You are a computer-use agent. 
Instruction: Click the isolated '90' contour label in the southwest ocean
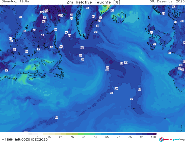tap(56, 117)
